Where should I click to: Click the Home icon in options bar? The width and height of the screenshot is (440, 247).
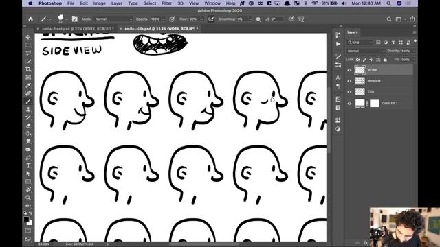pos(30,19)
